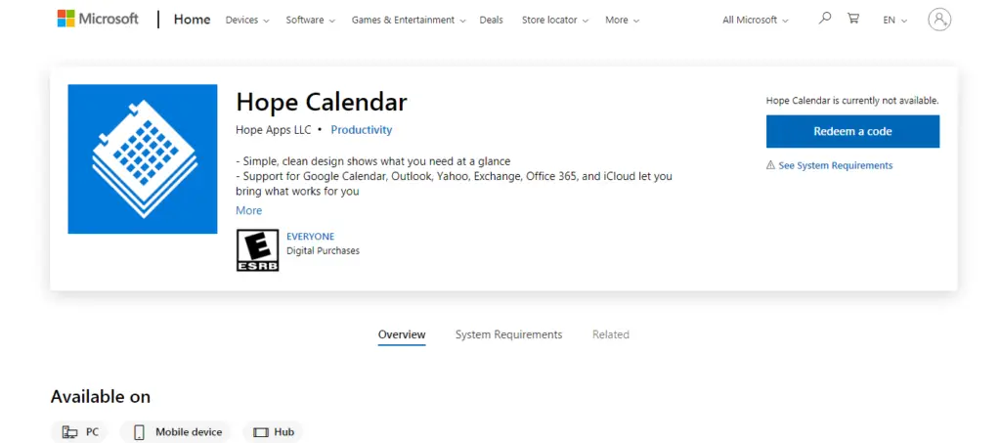The height and width of the screenshot is (443, 1001).
Task: Click the Available on heading
Action: pos(101,396)
